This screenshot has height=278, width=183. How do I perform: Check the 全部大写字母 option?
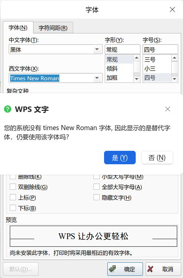[x=96, y=187]
